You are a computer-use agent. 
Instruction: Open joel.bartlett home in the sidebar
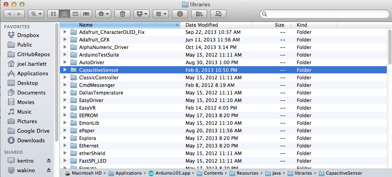point(27,64)
